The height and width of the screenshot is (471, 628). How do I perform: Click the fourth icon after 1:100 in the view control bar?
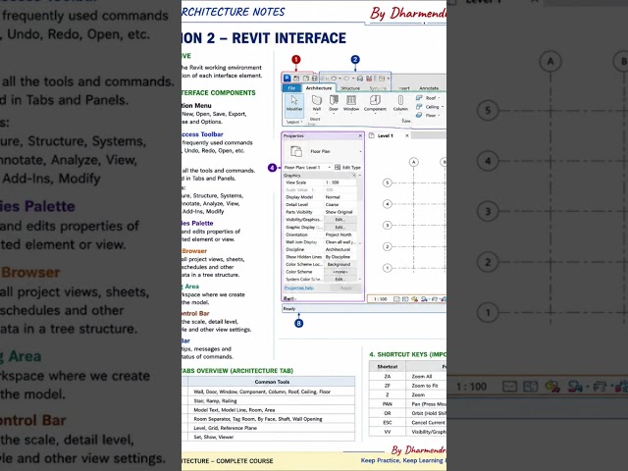(x=424, y=299)
